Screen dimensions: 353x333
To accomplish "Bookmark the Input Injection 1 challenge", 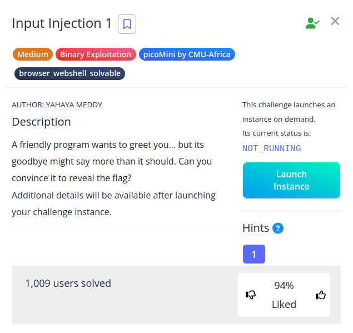I will coord(127,24).
